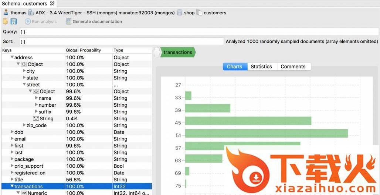The height and width of the screenshot is (195, 380).
Task: Click the collection icon beside customers
Action: coord(199,13)
